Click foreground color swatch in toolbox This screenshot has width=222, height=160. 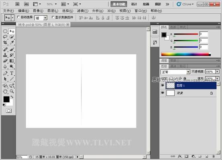point(6,99)
